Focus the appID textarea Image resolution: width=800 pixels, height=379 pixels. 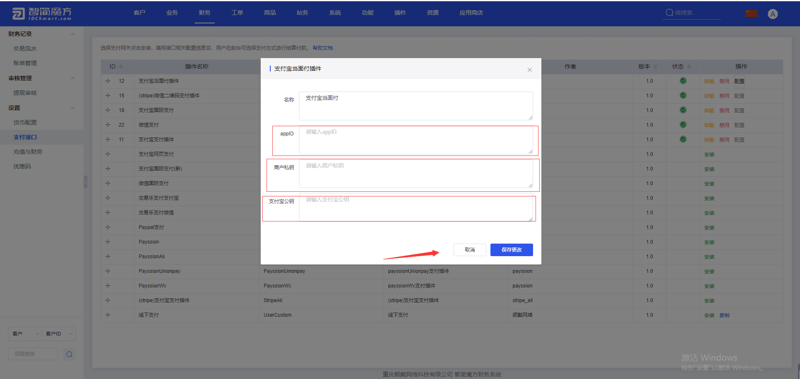pos(416,140)
